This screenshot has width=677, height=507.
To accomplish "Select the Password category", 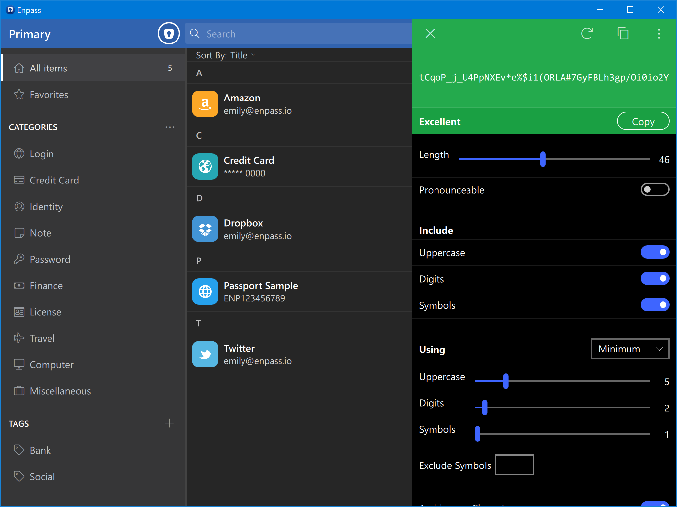I will click(93, 259).
